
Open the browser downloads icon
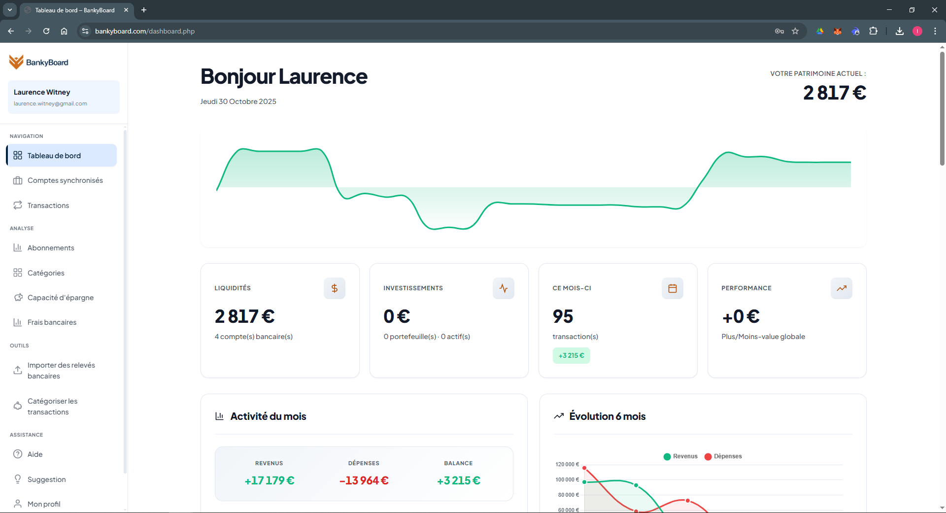(900, 31)
